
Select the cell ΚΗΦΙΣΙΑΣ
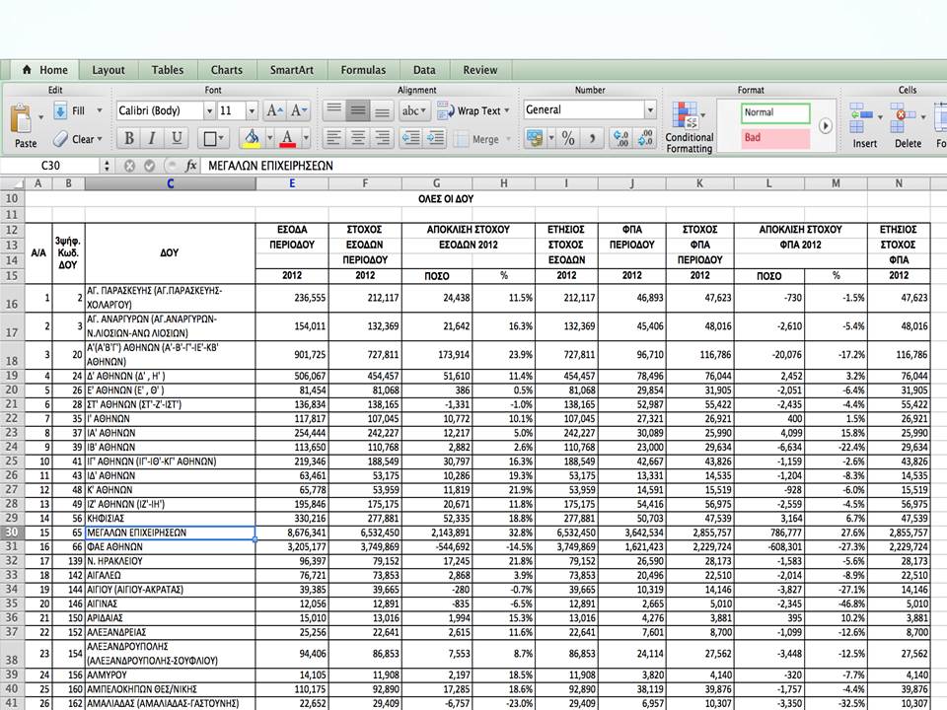tap(171, 519)
